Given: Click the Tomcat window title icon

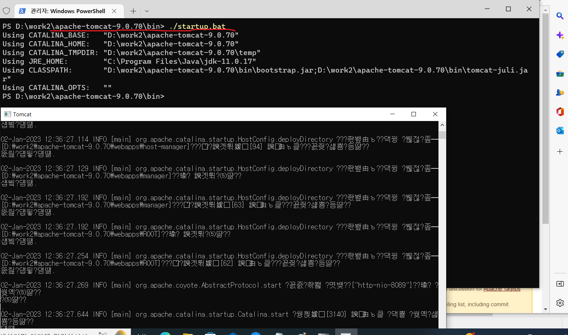Looking at the screenshot, I should (x=7, y=114).
